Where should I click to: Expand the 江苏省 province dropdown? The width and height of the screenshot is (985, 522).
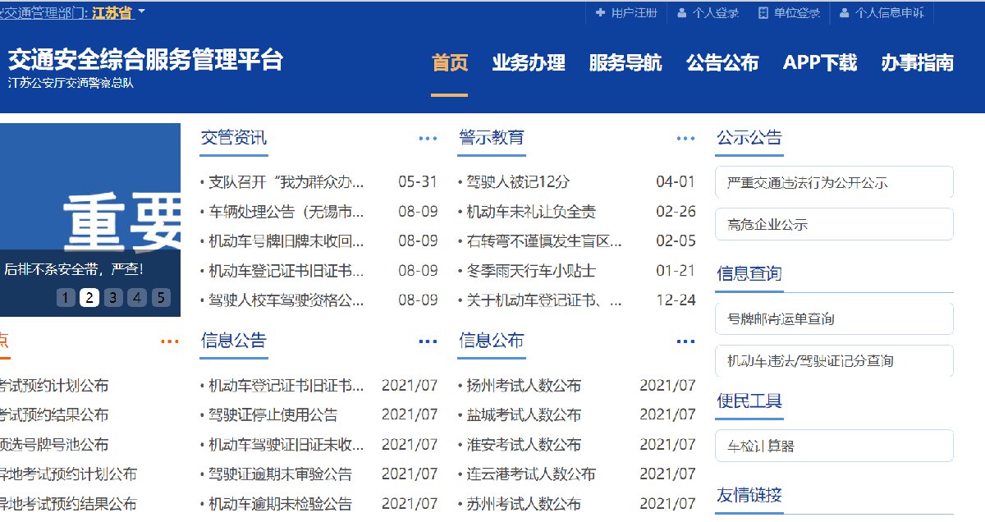pos(141,12)
